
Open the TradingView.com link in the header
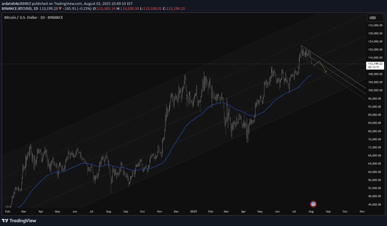(x=68, y=3)
